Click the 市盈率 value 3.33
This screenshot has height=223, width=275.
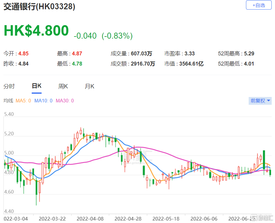click(190, 54)
